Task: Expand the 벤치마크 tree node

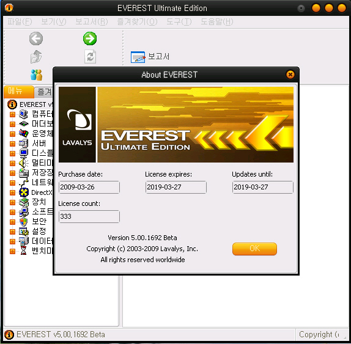Action: click(12, 251)
